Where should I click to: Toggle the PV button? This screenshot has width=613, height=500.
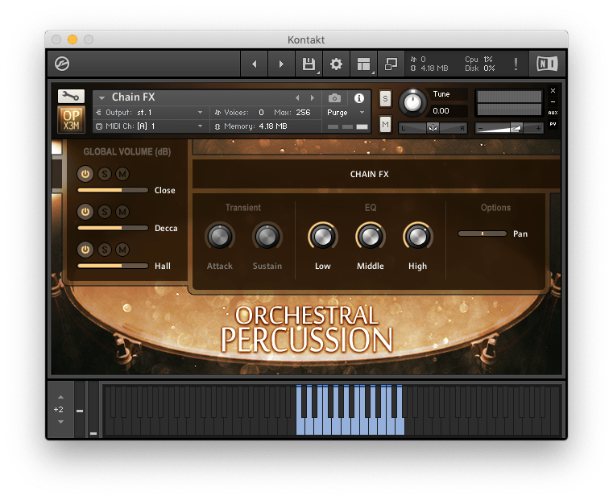(553, 124)
